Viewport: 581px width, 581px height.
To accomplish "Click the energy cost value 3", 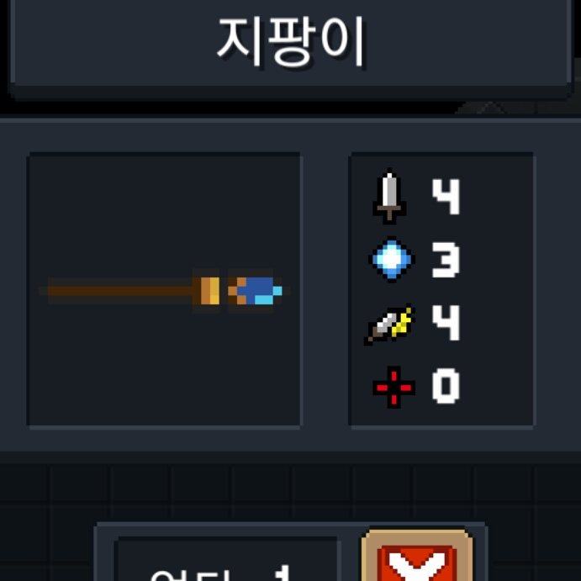I will point(446,260).
